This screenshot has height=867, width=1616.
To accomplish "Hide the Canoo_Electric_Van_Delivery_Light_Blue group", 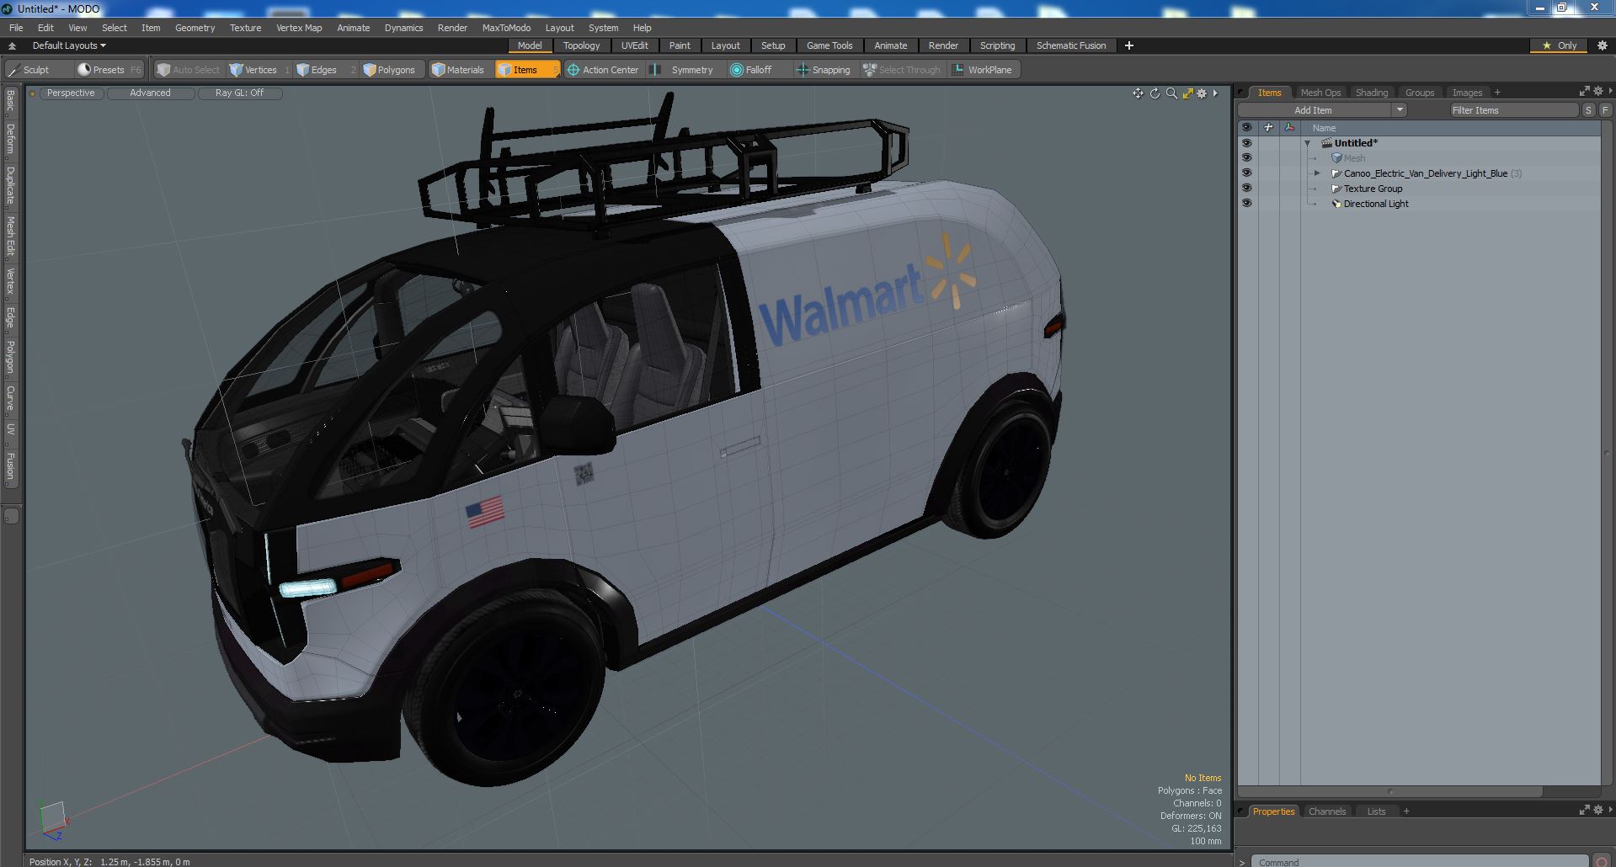I will click(x=1246, y=173).
